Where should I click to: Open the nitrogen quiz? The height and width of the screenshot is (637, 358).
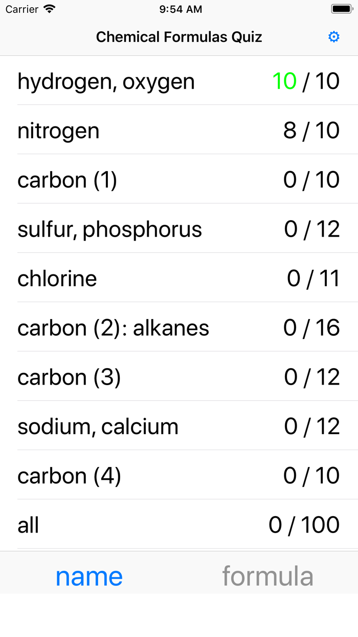coord(179,131)
